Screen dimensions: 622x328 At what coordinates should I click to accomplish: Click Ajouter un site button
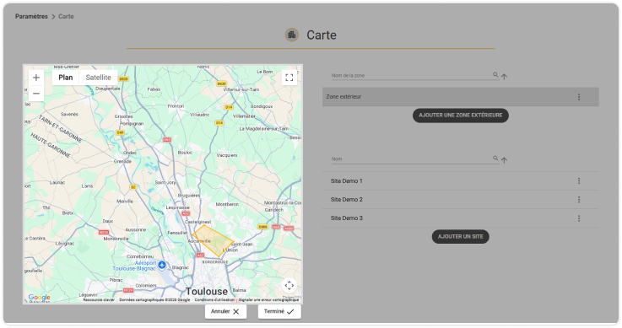pos(461,236)
